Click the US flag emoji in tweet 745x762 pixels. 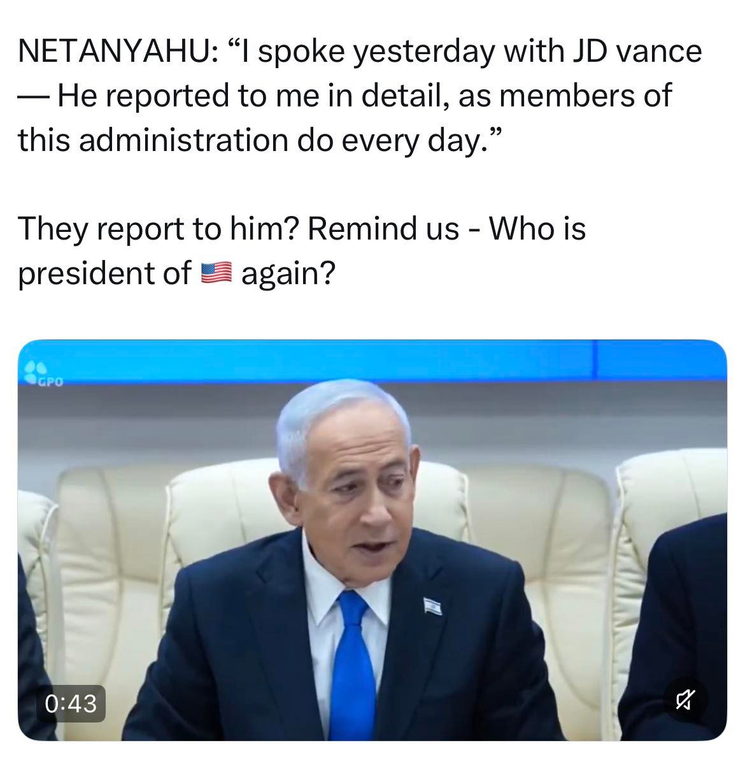pyautogui.click(x=216, y=273)
